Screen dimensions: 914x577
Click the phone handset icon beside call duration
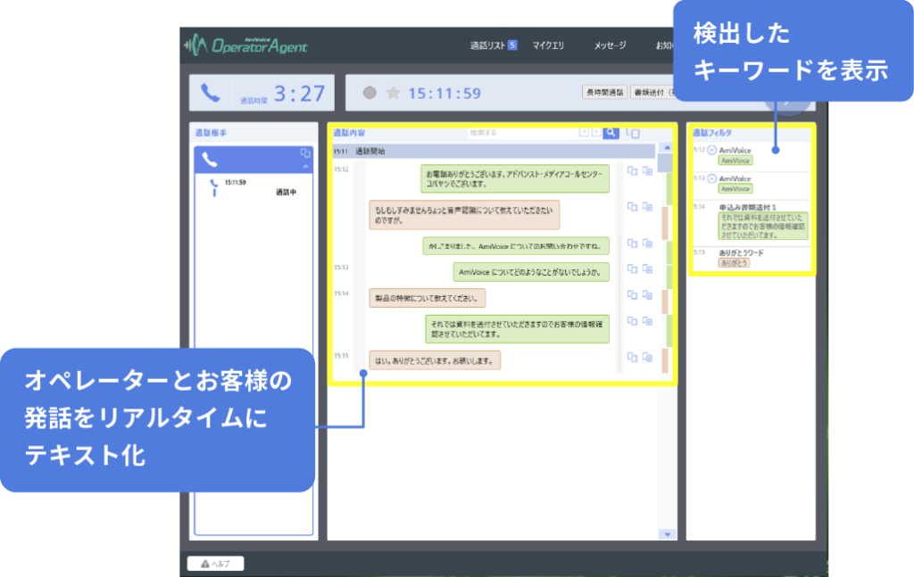tap(212, 91)
